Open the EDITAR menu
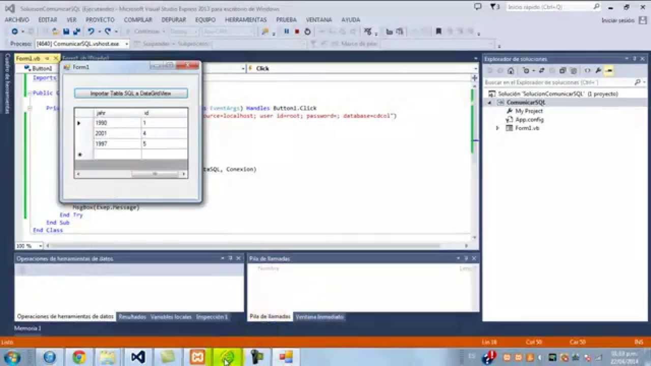The image size is (651, 366). [48, 20]
